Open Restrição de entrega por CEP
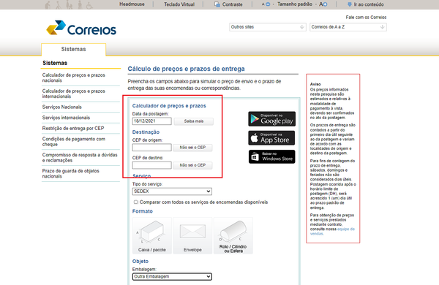Screen dimensions: 439x285 click(x=73, y=129)
